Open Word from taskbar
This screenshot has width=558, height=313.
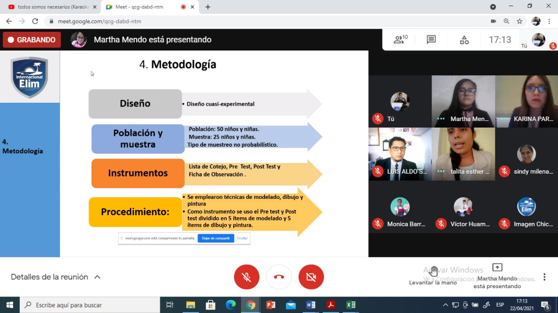pos(311,305)
